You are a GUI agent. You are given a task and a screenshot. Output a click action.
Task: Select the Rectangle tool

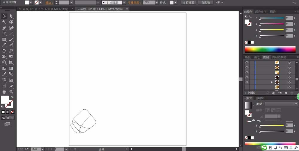[x=4, y=39]
